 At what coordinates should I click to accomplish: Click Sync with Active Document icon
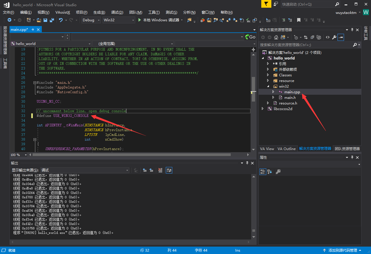pyautogui.click(x=305, y=37)
